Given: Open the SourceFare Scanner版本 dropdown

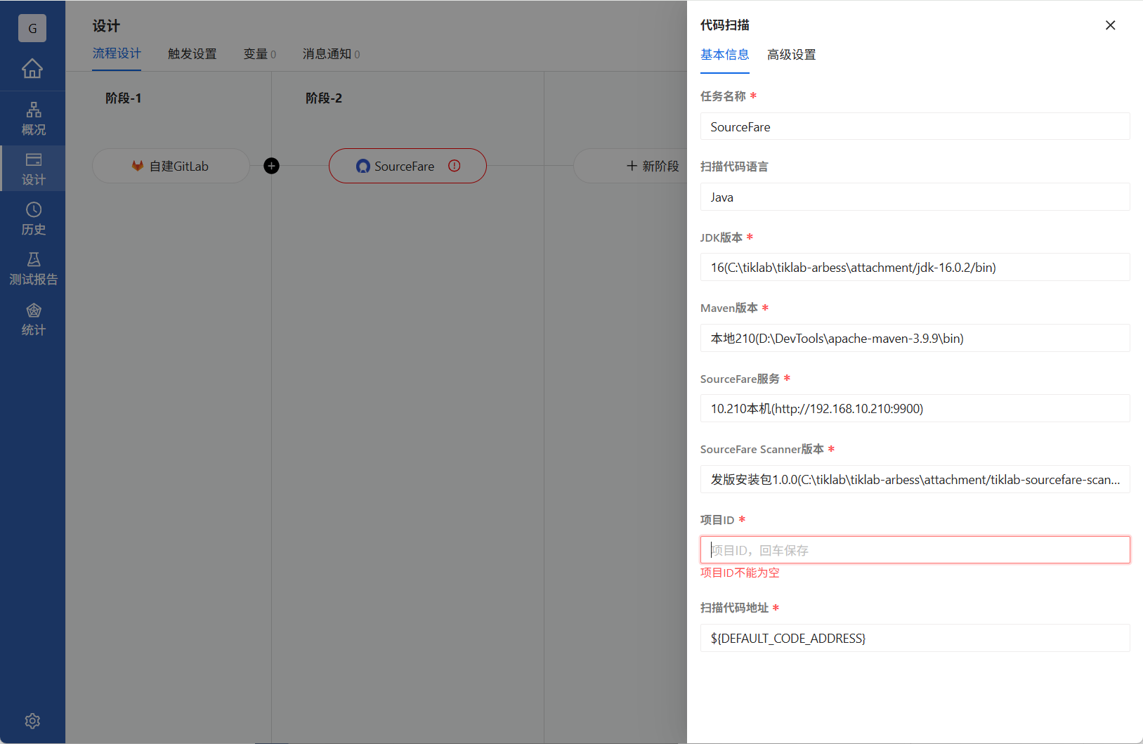Looking at the screenshot, I should [x=915, y=479].
